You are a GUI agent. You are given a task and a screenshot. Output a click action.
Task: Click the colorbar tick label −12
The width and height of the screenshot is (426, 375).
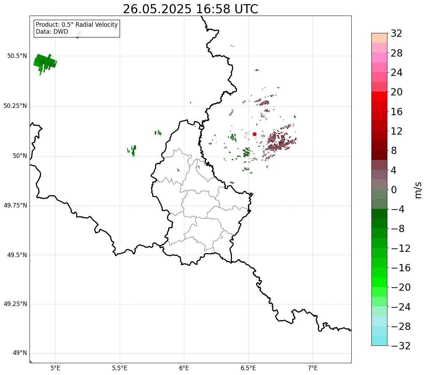click(x=401, y=248)
